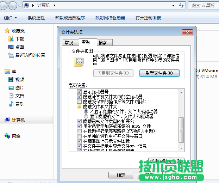Viewport: 219px width, 183px height.
Task: Toggle hide known file extensions checkbox
Action: tap(79, 121)
